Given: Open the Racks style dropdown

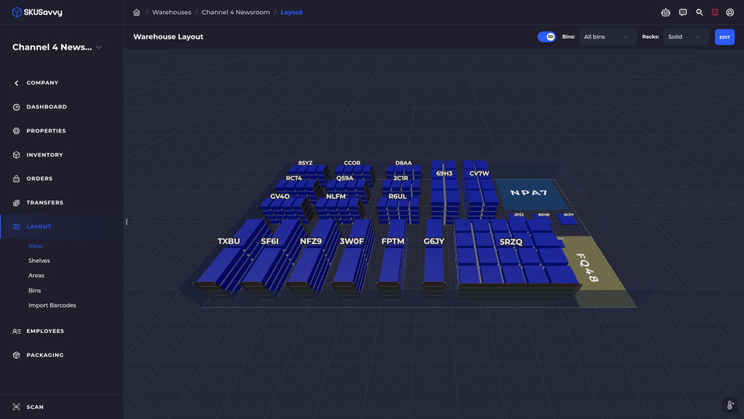Looking at the screenshot, I should pyautogui.click(x=685, y=37).
